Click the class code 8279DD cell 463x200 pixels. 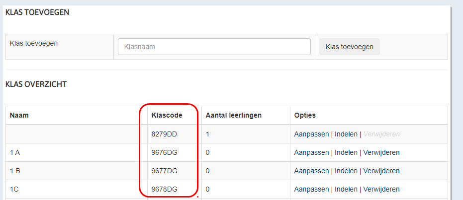pos(164,134)
